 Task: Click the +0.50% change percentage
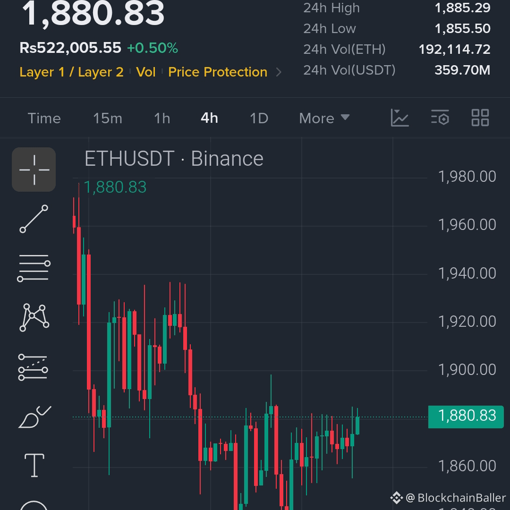coord(153,48)
